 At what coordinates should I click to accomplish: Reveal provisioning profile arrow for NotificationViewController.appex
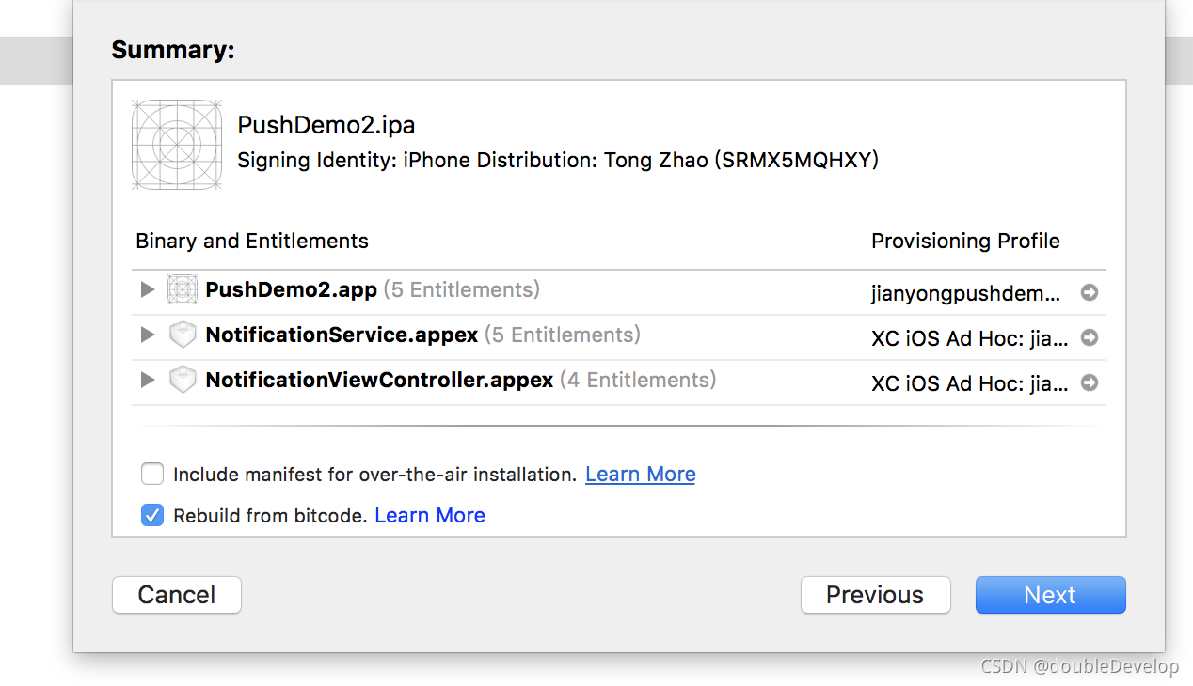(x=1090, y=383)
